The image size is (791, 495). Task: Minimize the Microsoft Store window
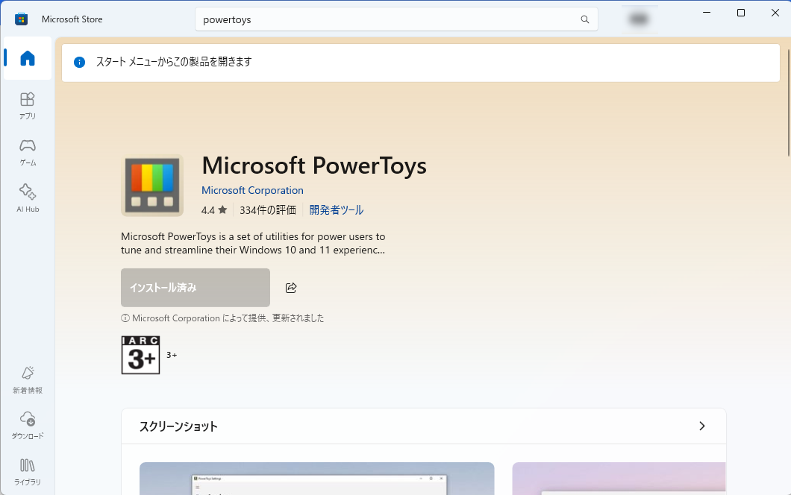[707, 13]
